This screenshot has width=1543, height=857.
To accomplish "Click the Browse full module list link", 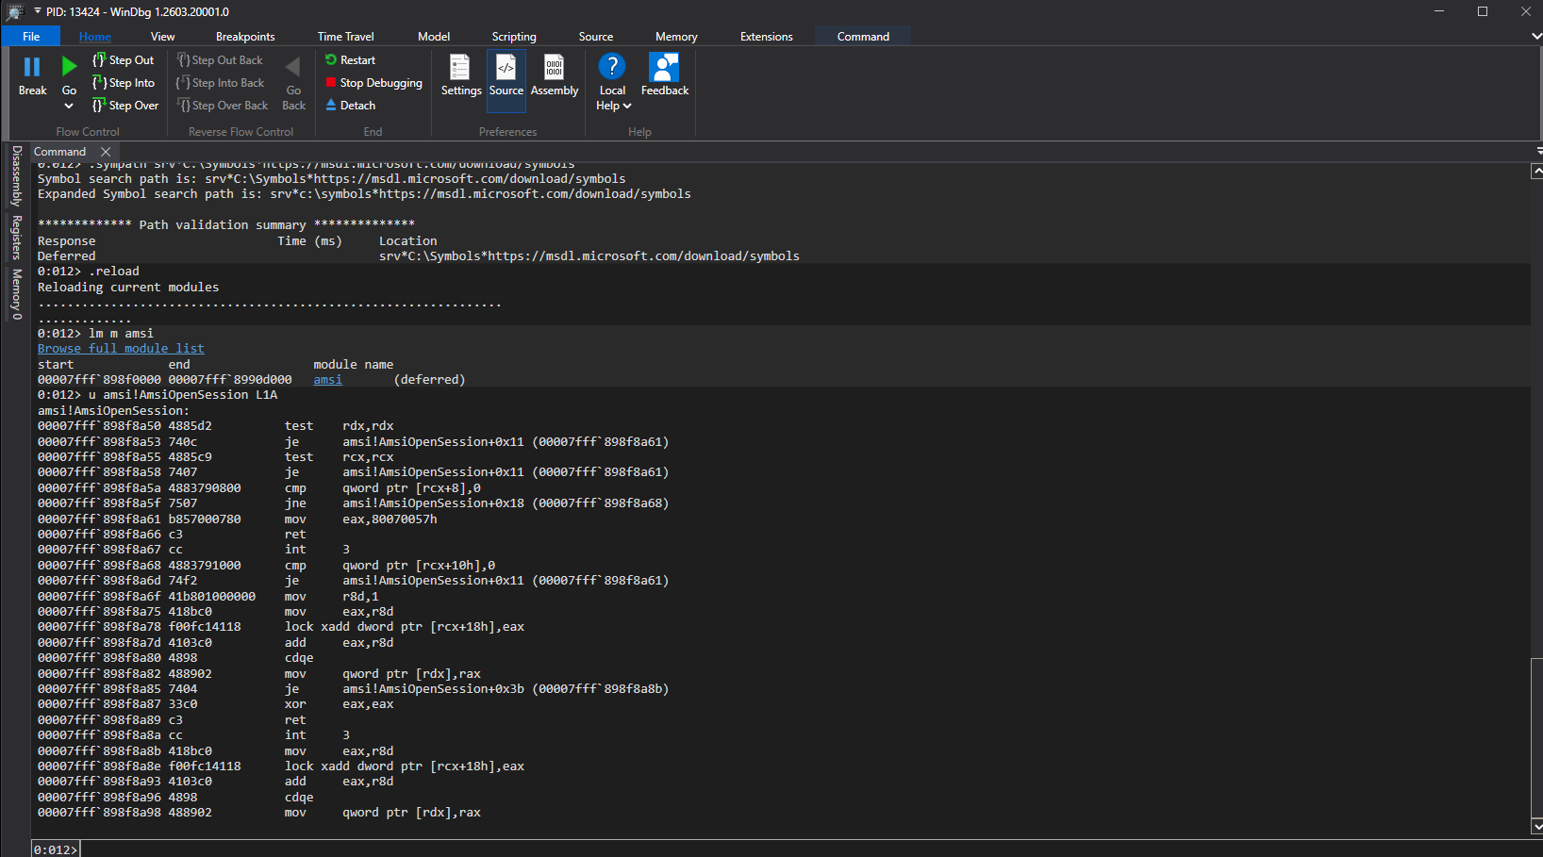I will pos(121,349).
